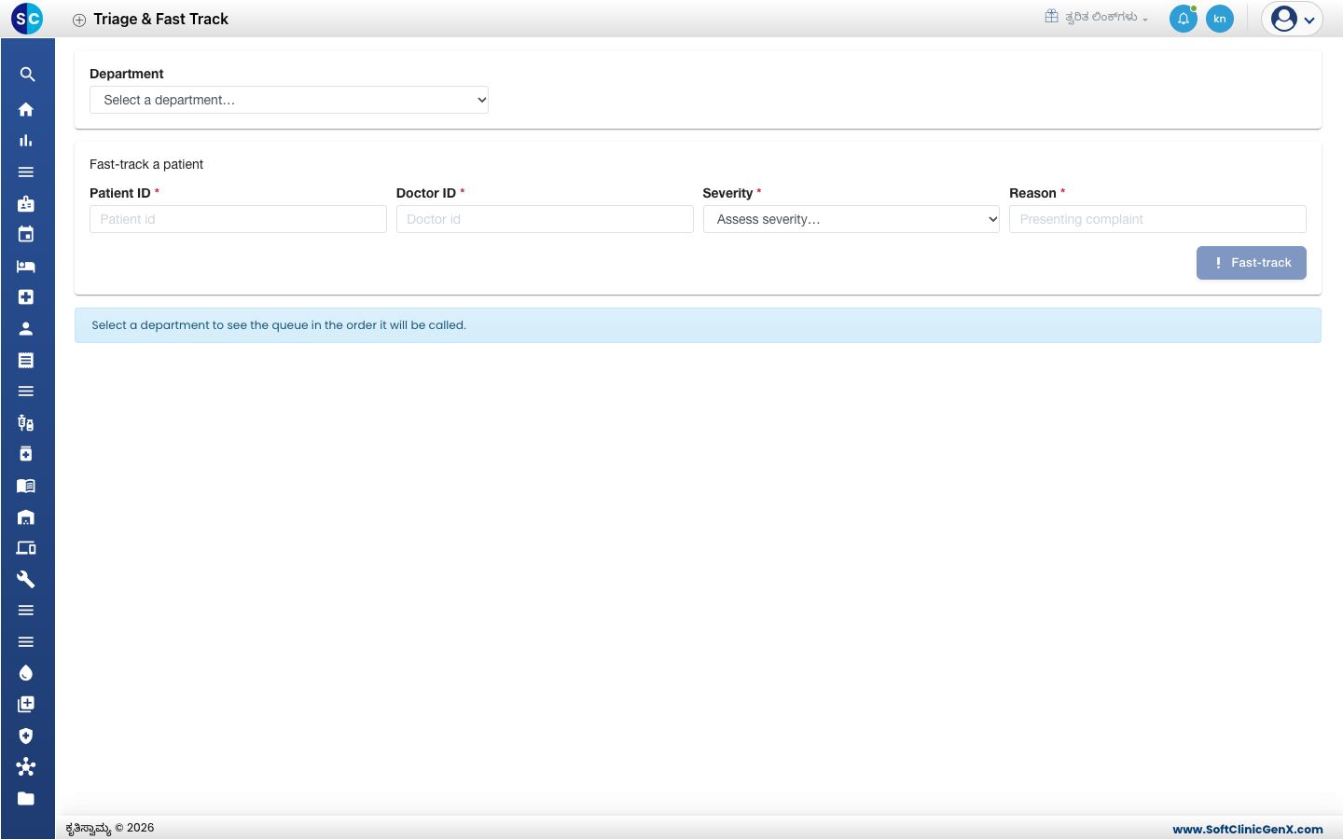Click the hub network sidebar icon
The width and height of the screenshot is (1343, 839).
26,766
